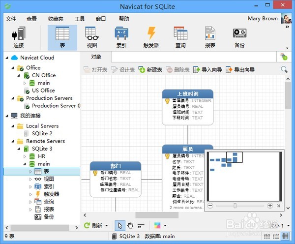Viewport: 295px width, 244px height.
Task: Switch to the 对象 tab
Action: click(96, 57)
